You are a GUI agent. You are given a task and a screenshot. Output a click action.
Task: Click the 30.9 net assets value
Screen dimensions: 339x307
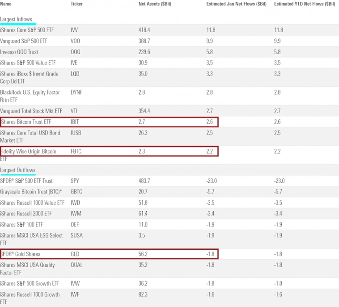[143, 63]
